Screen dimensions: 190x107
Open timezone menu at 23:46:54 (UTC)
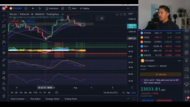(x=110, y=92)
